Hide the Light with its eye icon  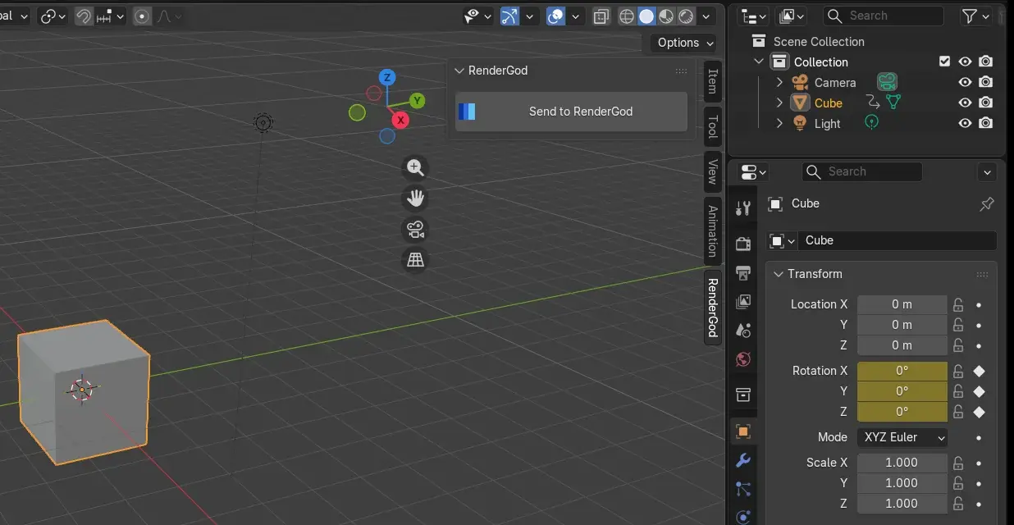point(965,123)
